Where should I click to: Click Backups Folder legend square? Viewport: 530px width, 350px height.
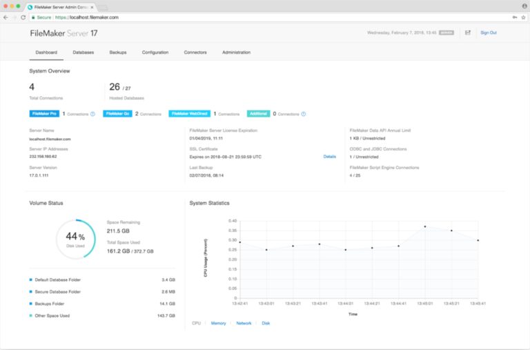[x=31, y=304]
